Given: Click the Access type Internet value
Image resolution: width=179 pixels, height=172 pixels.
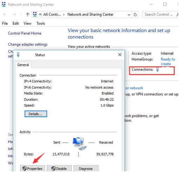Looking at the screenshot, I should (167, 53).
